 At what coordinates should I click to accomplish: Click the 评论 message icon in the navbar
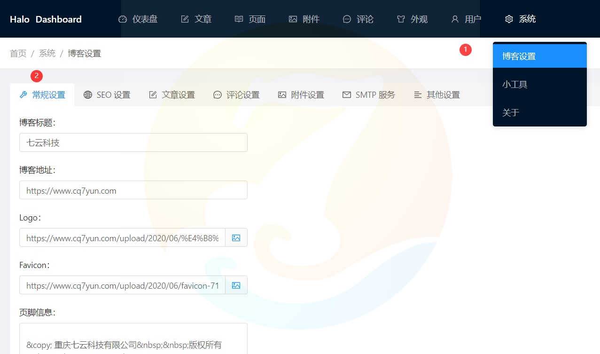347,19
